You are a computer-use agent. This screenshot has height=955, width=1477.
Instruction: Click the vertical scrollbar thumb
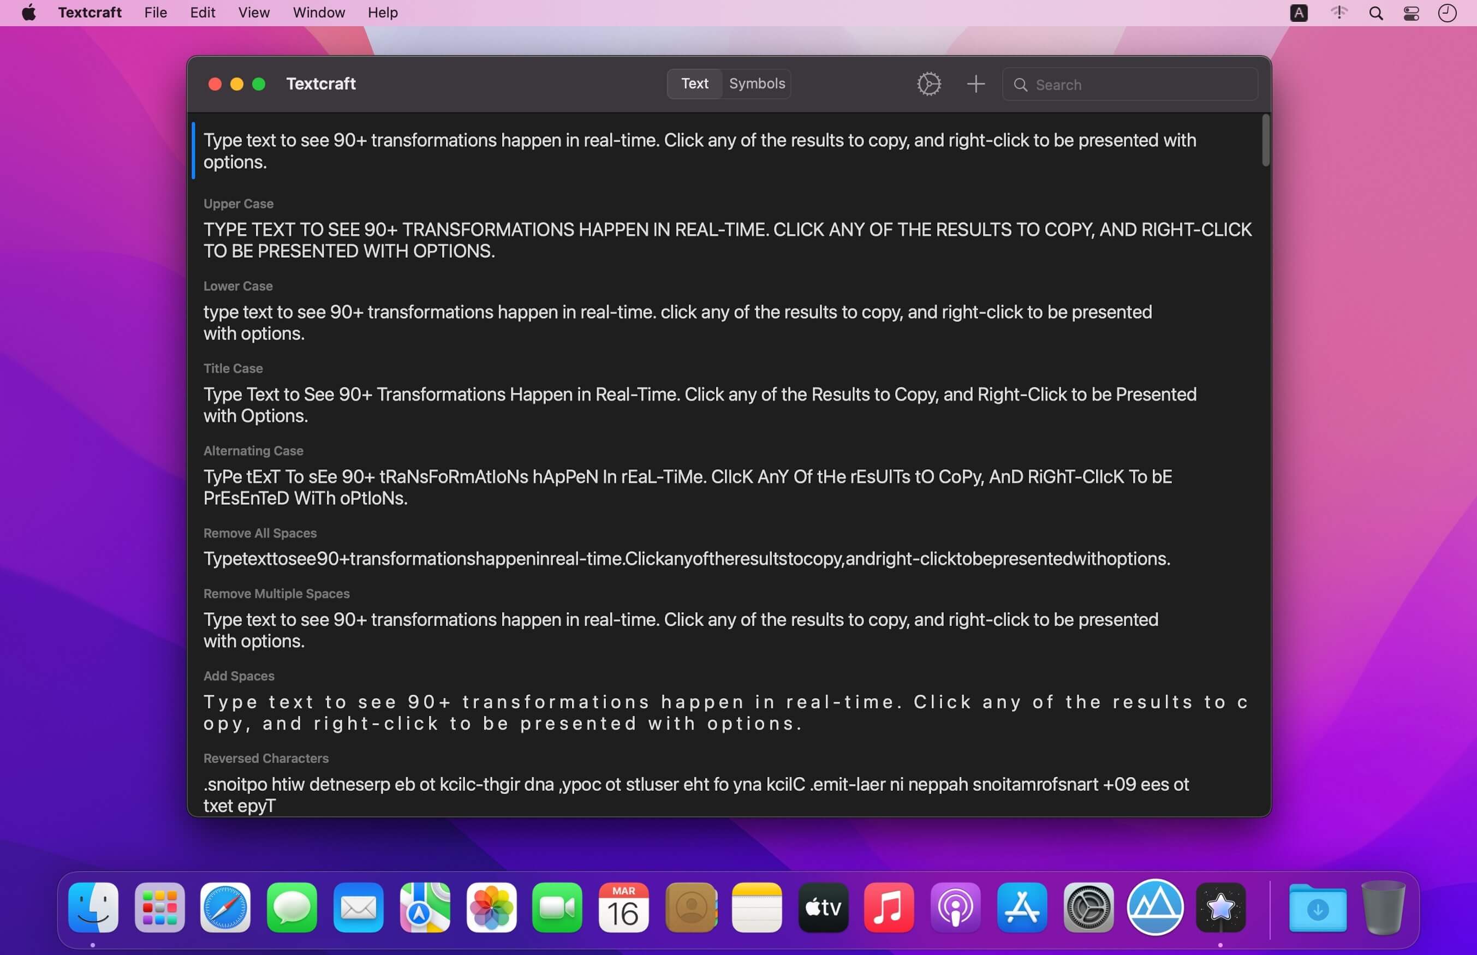pos(1266,140)
